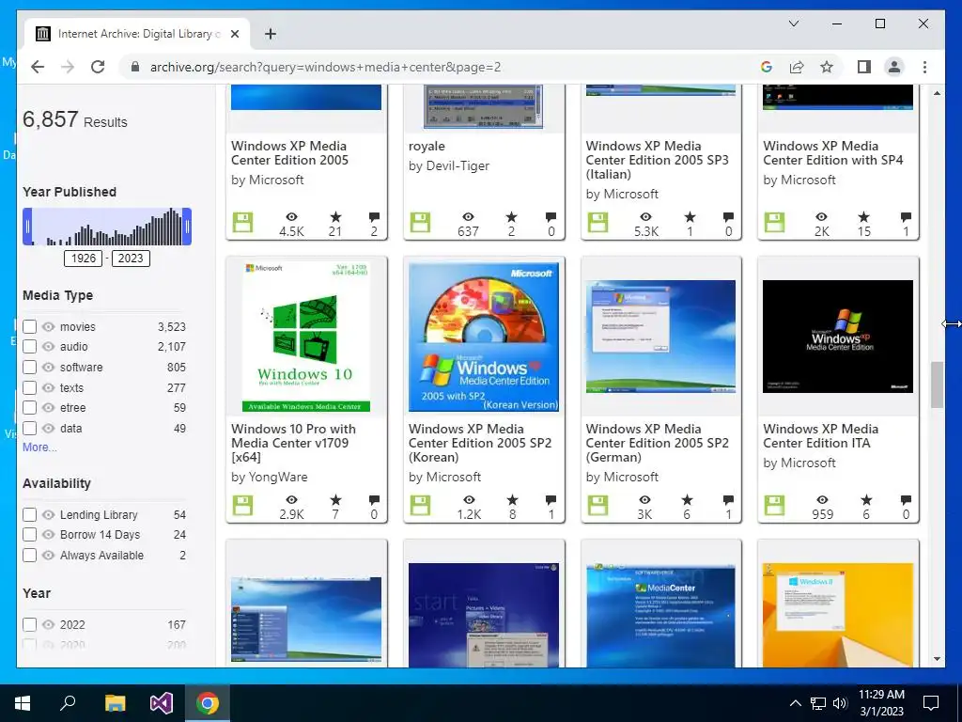Image resolution: width=962 pixels, height=722 pixels.
Task: Click views eye icon on Italian edition card
Action: [x=645, y=217]
